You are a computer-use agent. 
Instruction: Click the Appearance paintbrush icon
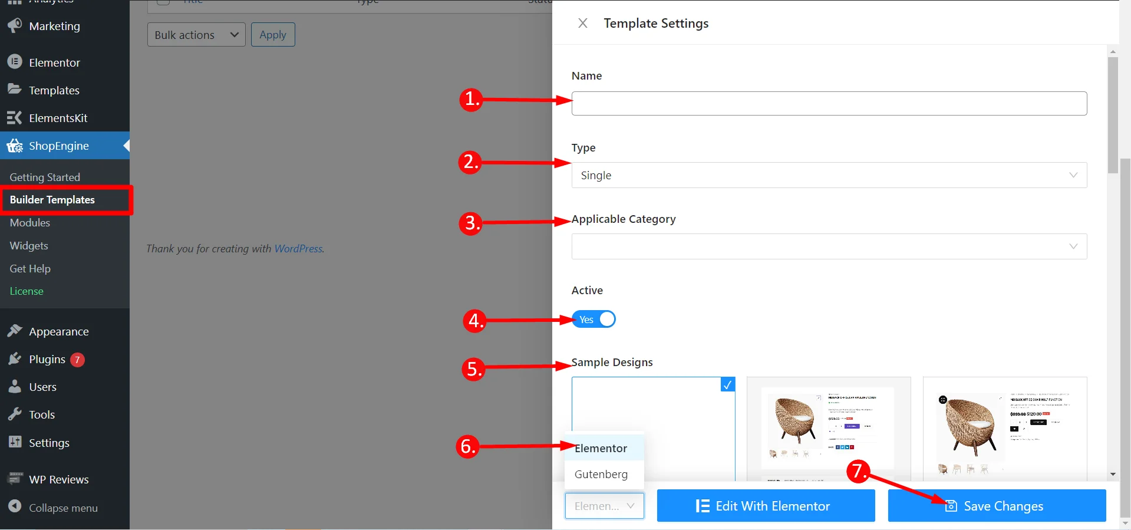15,331
